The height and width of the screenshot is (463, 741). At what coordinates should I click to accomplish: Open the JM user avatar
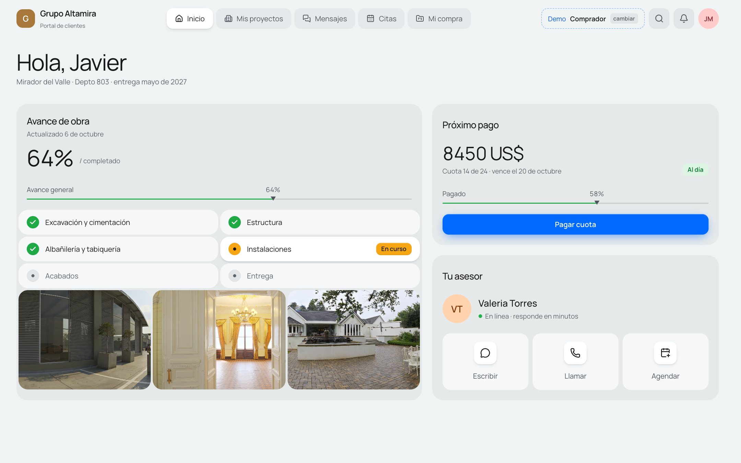tap(708, 19)
